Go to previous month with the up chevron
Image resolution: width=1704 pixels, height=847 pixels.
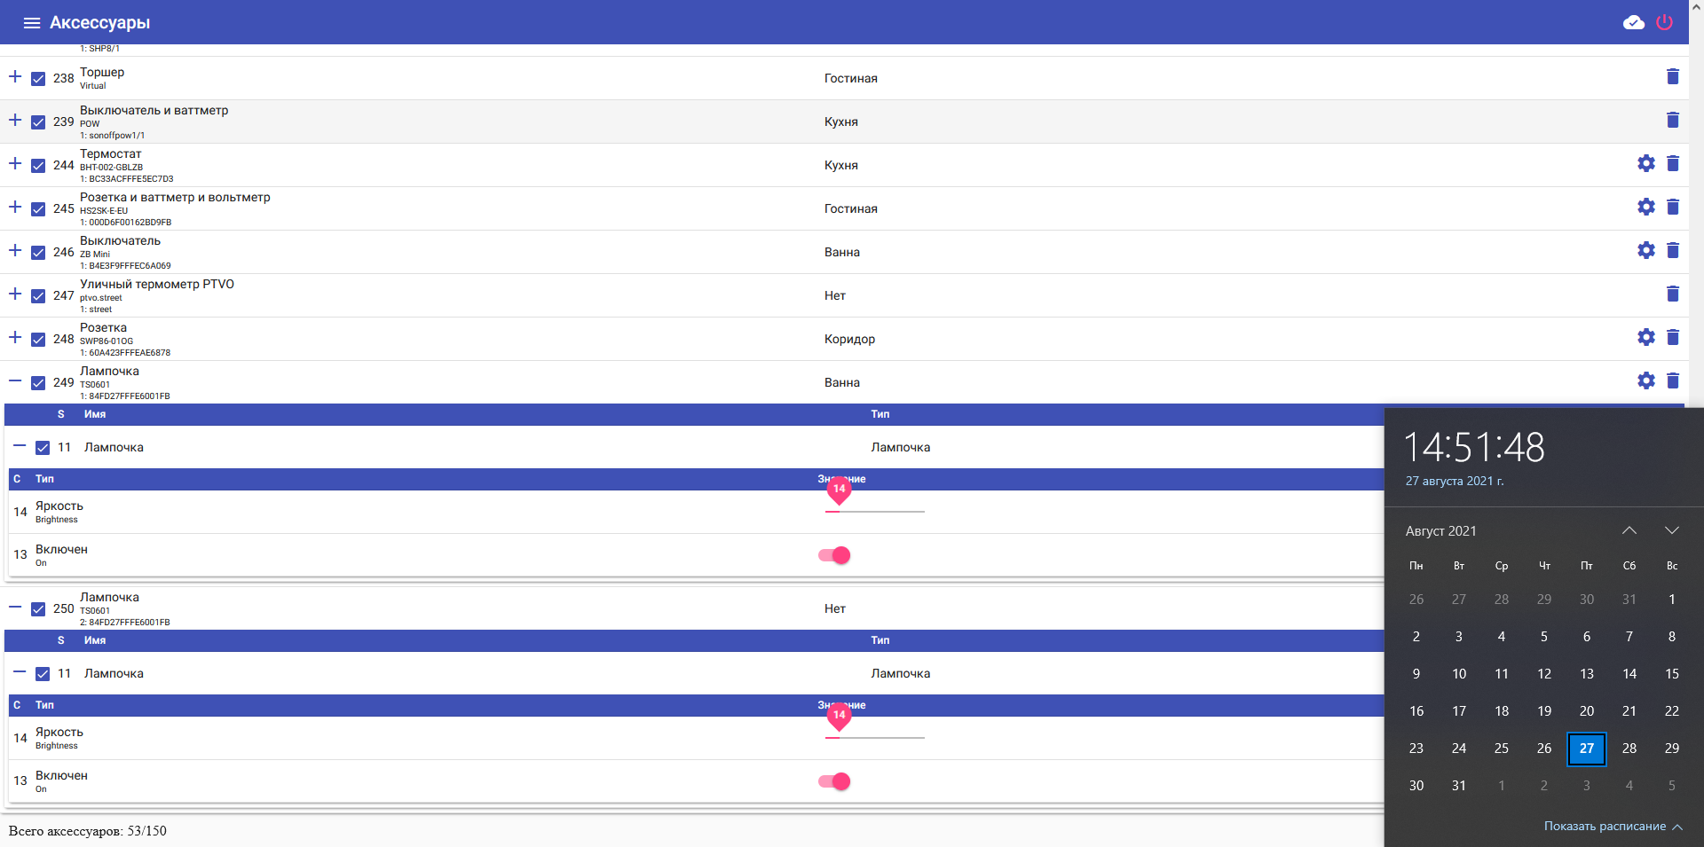(1629, 530)
